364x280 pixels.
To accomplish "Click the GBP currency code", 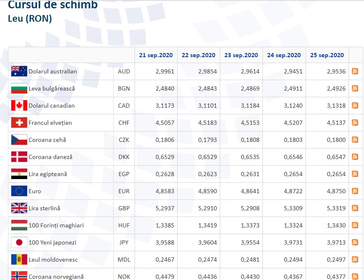I will tap(124, 208).
